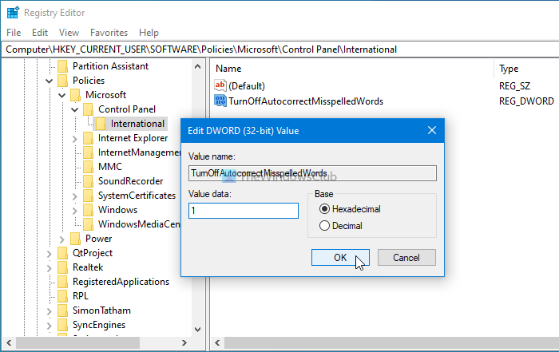Select the Hexadecimal base option
This screenshot has height=352, width=559.
(324, 209)
